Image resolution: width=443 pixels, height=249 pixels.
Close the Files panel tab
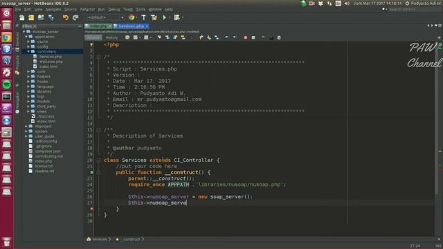tap(35, 26)
